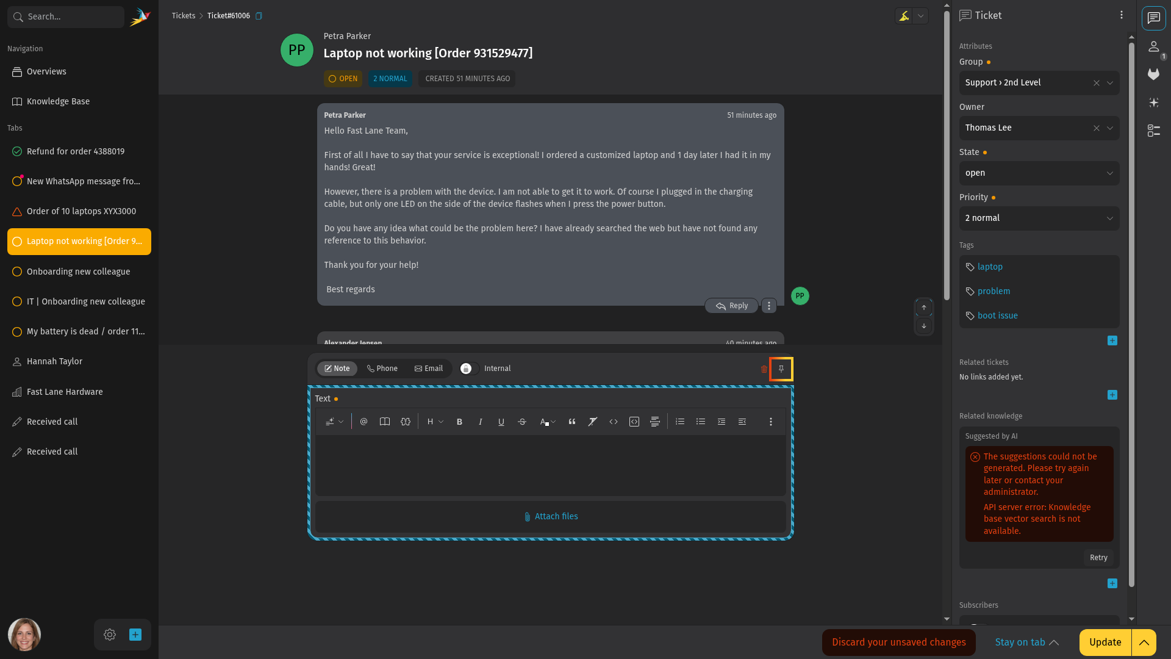The width and height of the screenshot is (1171, 659).
Task: Open the AI writing assistant dropdown
Action: pyautogui.click(x=334, y=422)
